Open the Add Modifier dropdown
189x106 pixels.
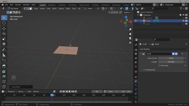163,49
